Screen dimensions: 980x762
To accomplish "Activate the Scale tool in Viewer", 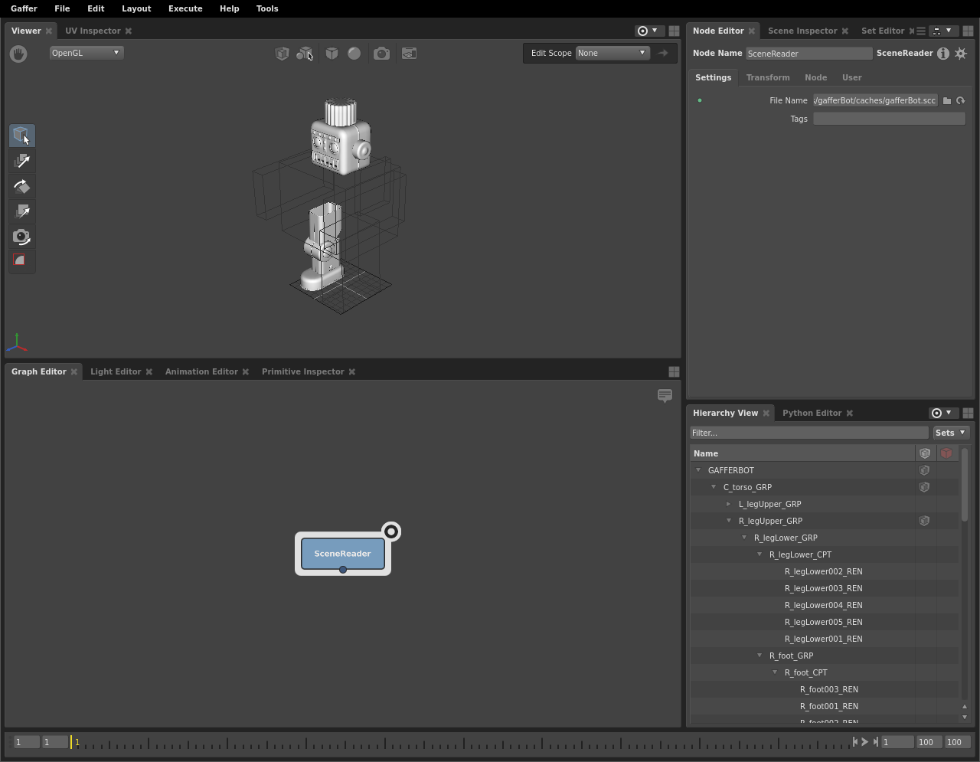I will coord(22,211).
